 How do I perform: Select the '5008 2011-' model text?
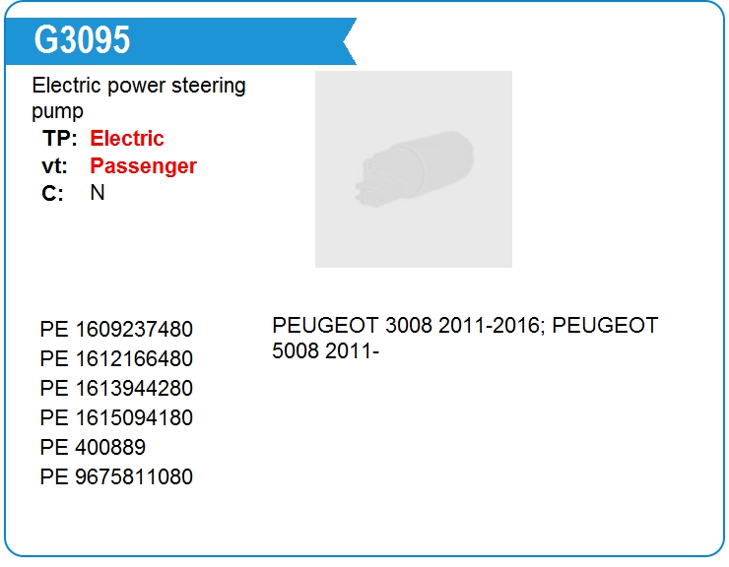click(326, 350)
